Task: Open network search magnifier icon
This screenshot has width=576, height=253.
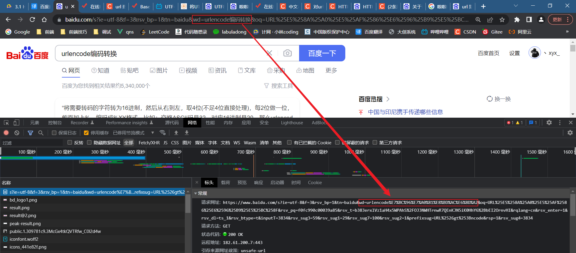Action: point(41,133)
